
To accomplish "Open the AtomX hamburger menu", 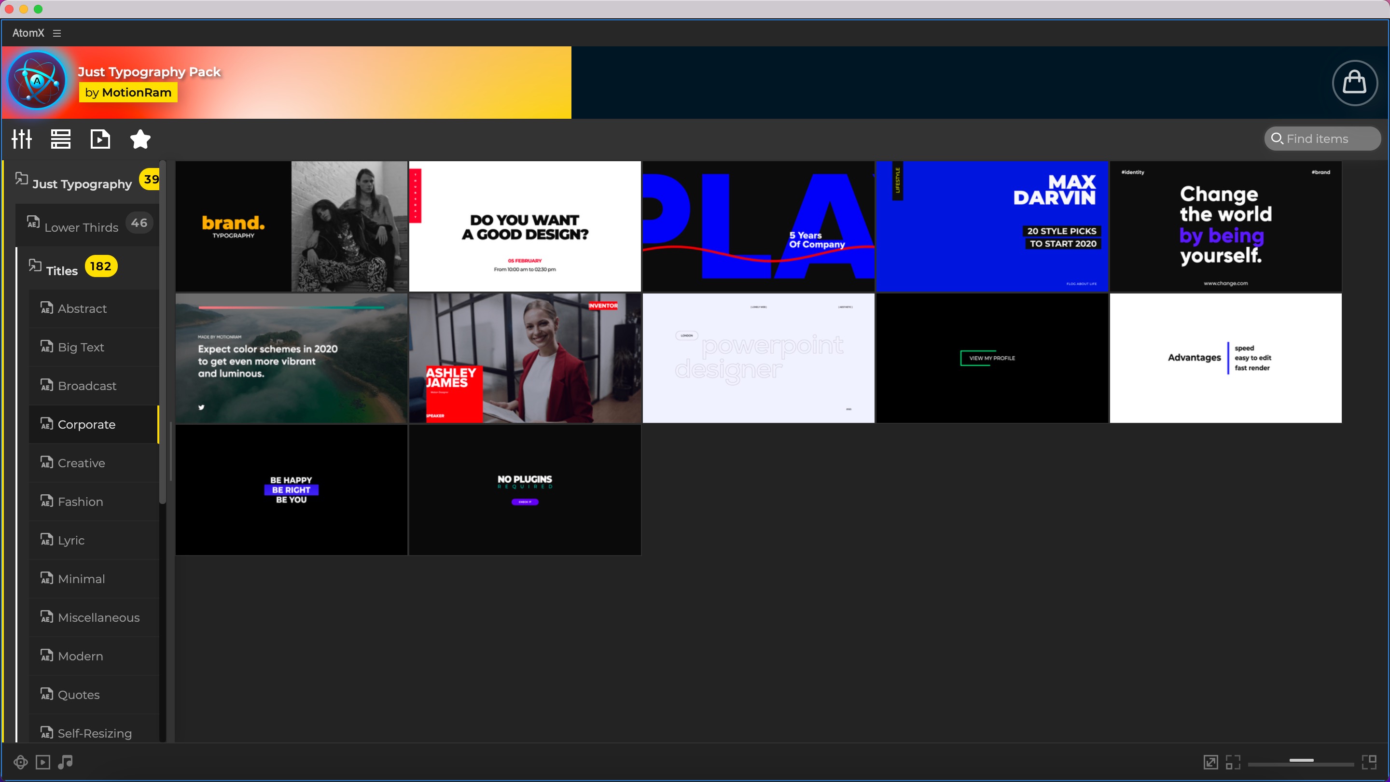I will (56, 33).
